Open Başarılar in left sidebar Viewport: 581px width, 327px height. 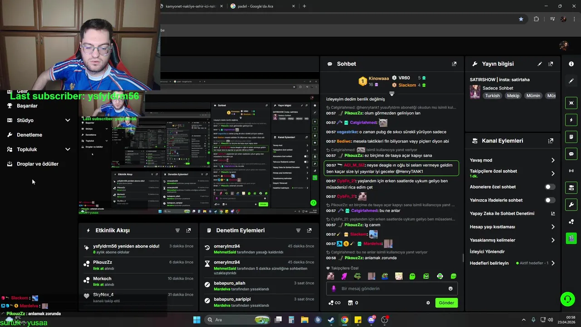27,106
